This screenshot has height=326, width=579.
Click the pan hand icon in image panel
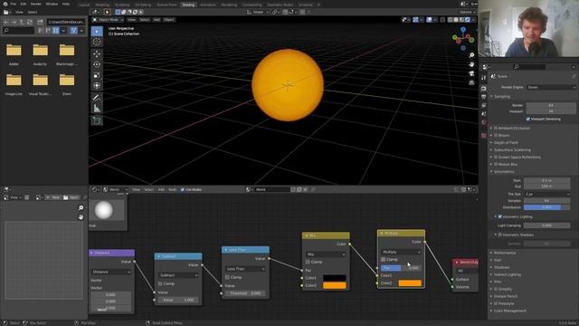click(x=81, y=217)
